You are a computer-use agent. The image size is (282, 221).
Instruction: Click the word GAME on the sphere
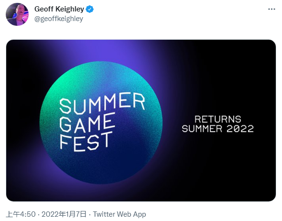click(x=87, y=123)
